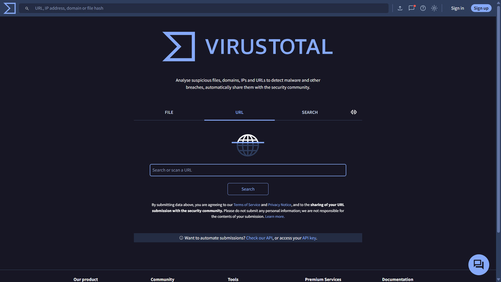Open the 'Check our API' link
The image size is (501, 282).
259,238
